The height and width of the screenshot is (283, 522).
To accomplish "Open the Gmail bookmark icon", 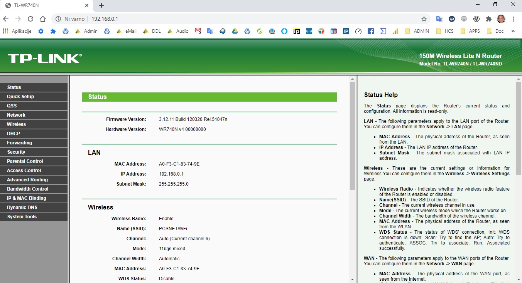I will pyautogui.click(x=198, y=31).
